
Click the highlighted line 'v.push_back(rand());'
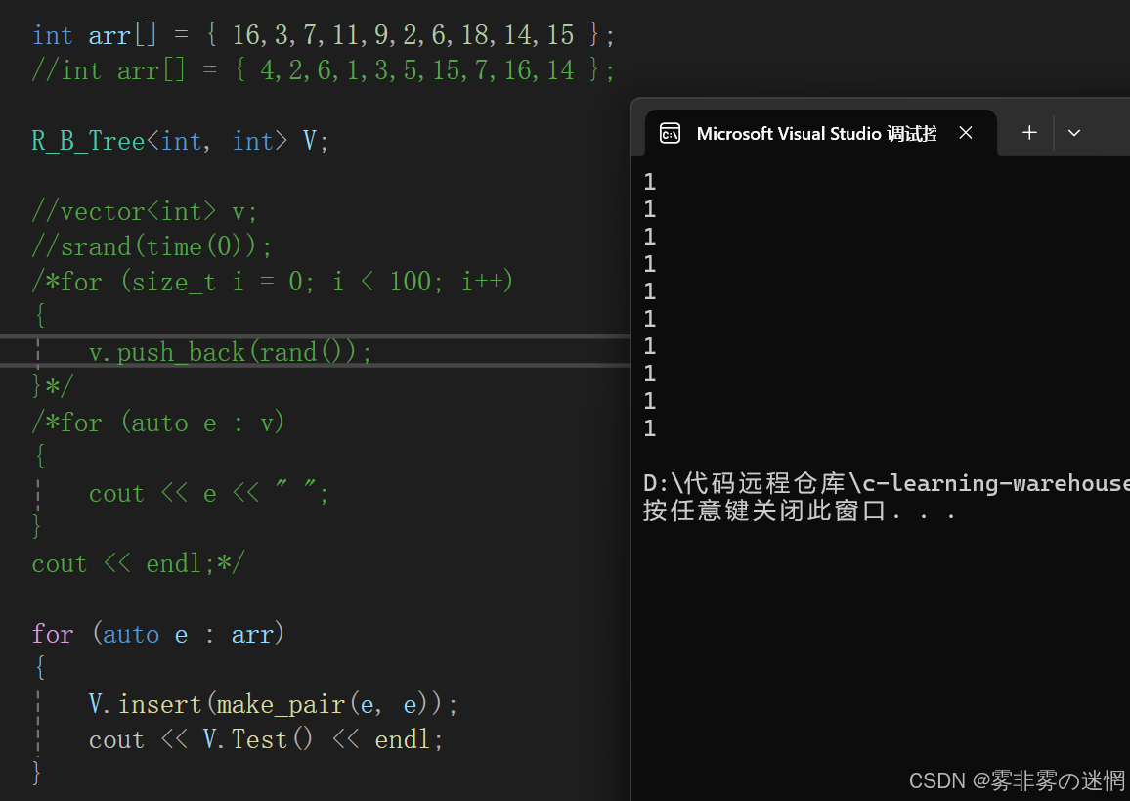(x=230, y=352)
